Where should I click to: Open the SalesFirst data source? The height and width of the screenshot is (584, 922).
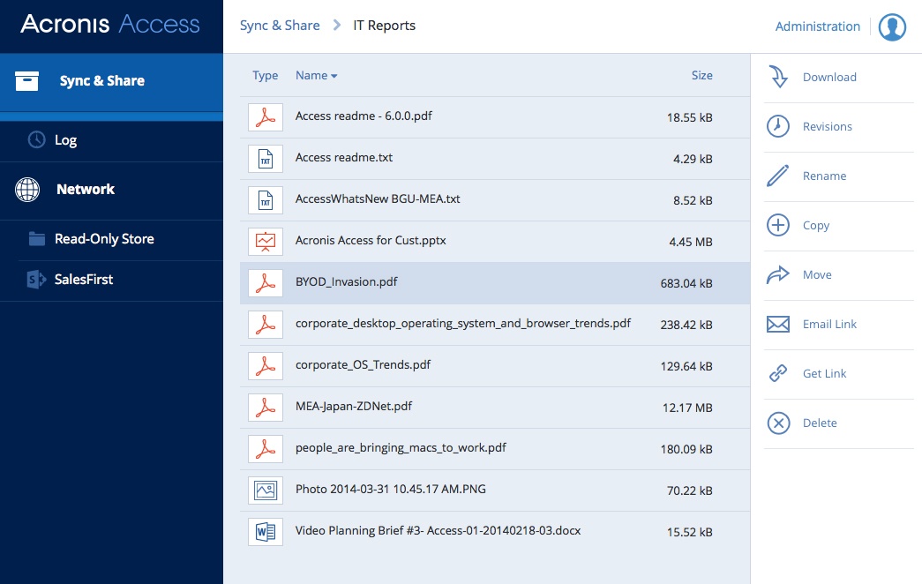[x=84, y=279]
